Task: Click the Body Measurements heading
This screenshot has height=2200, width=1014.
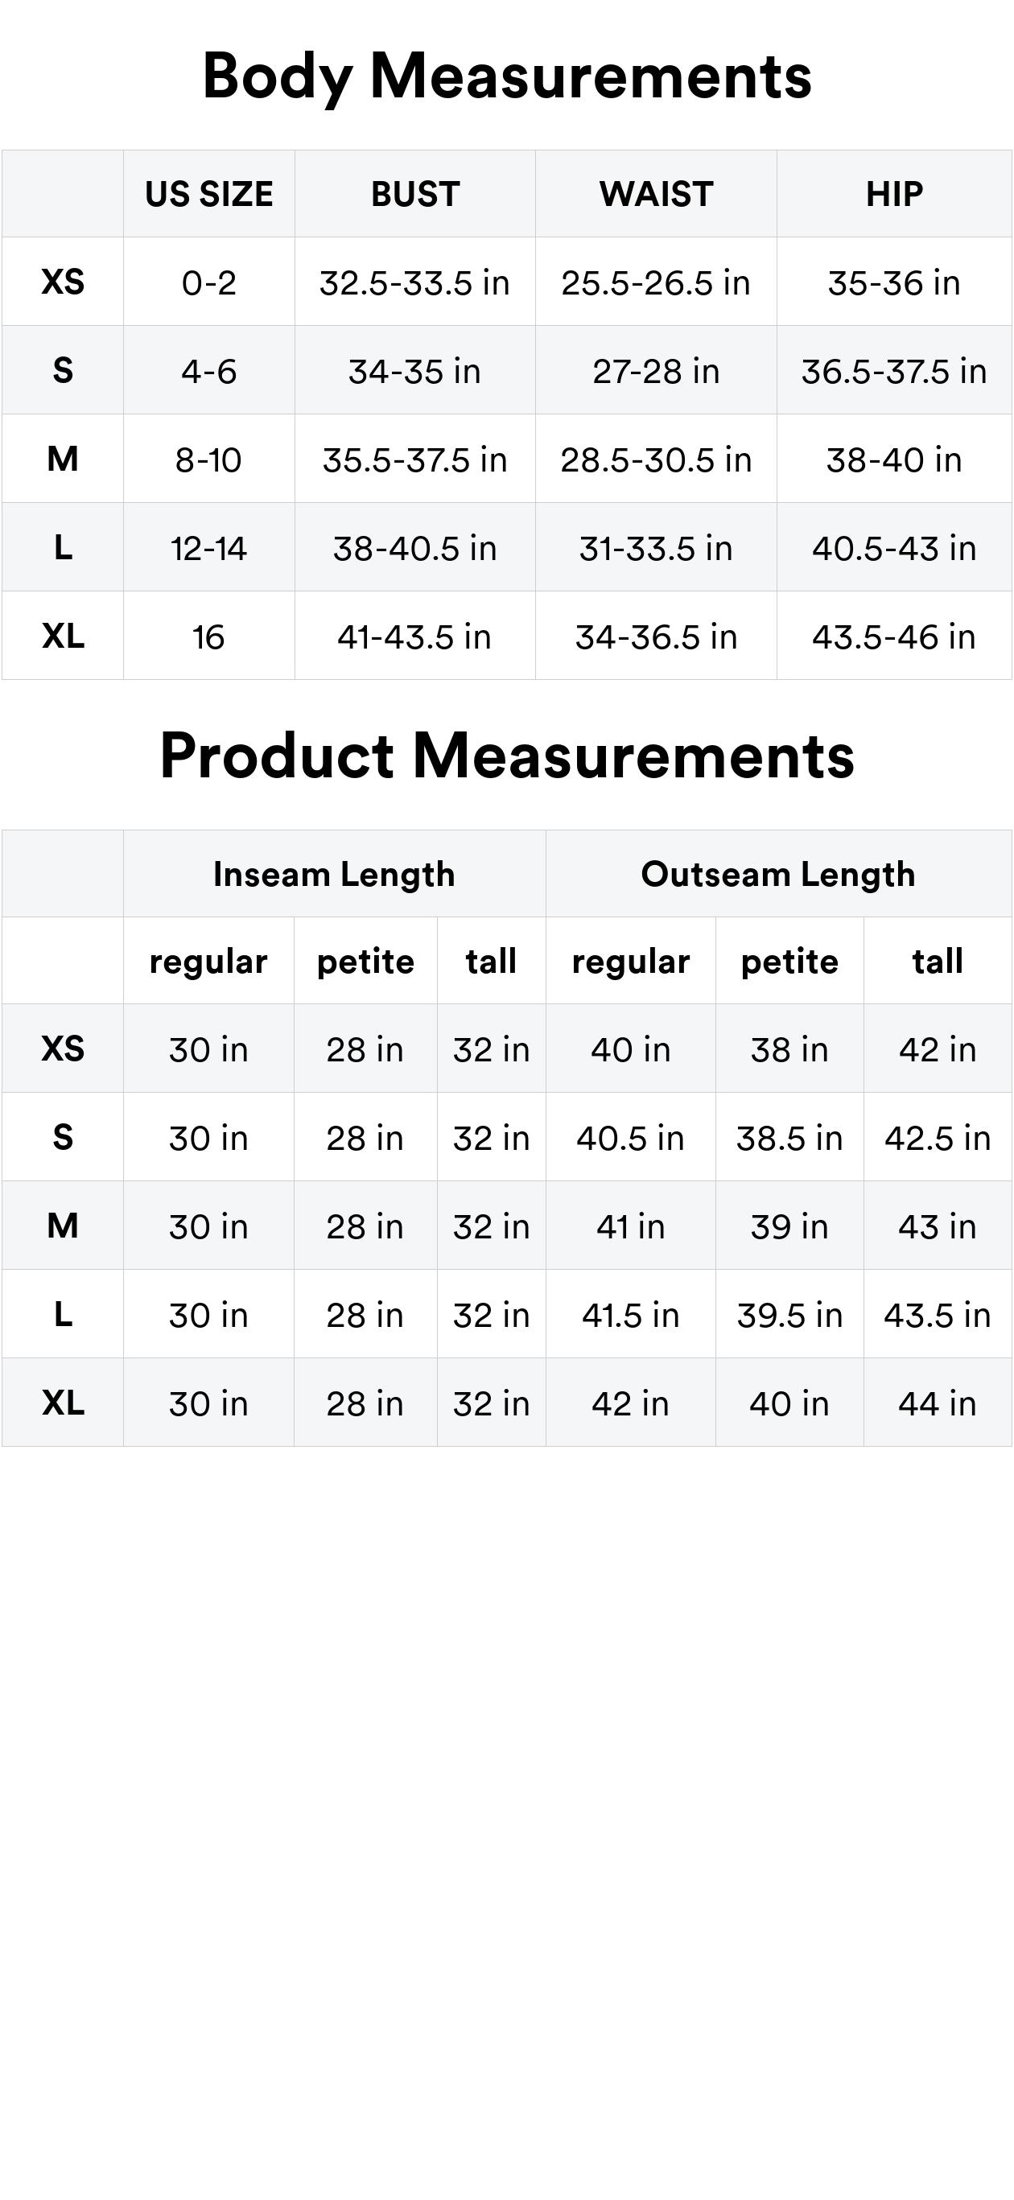Action: coord(506,76)
